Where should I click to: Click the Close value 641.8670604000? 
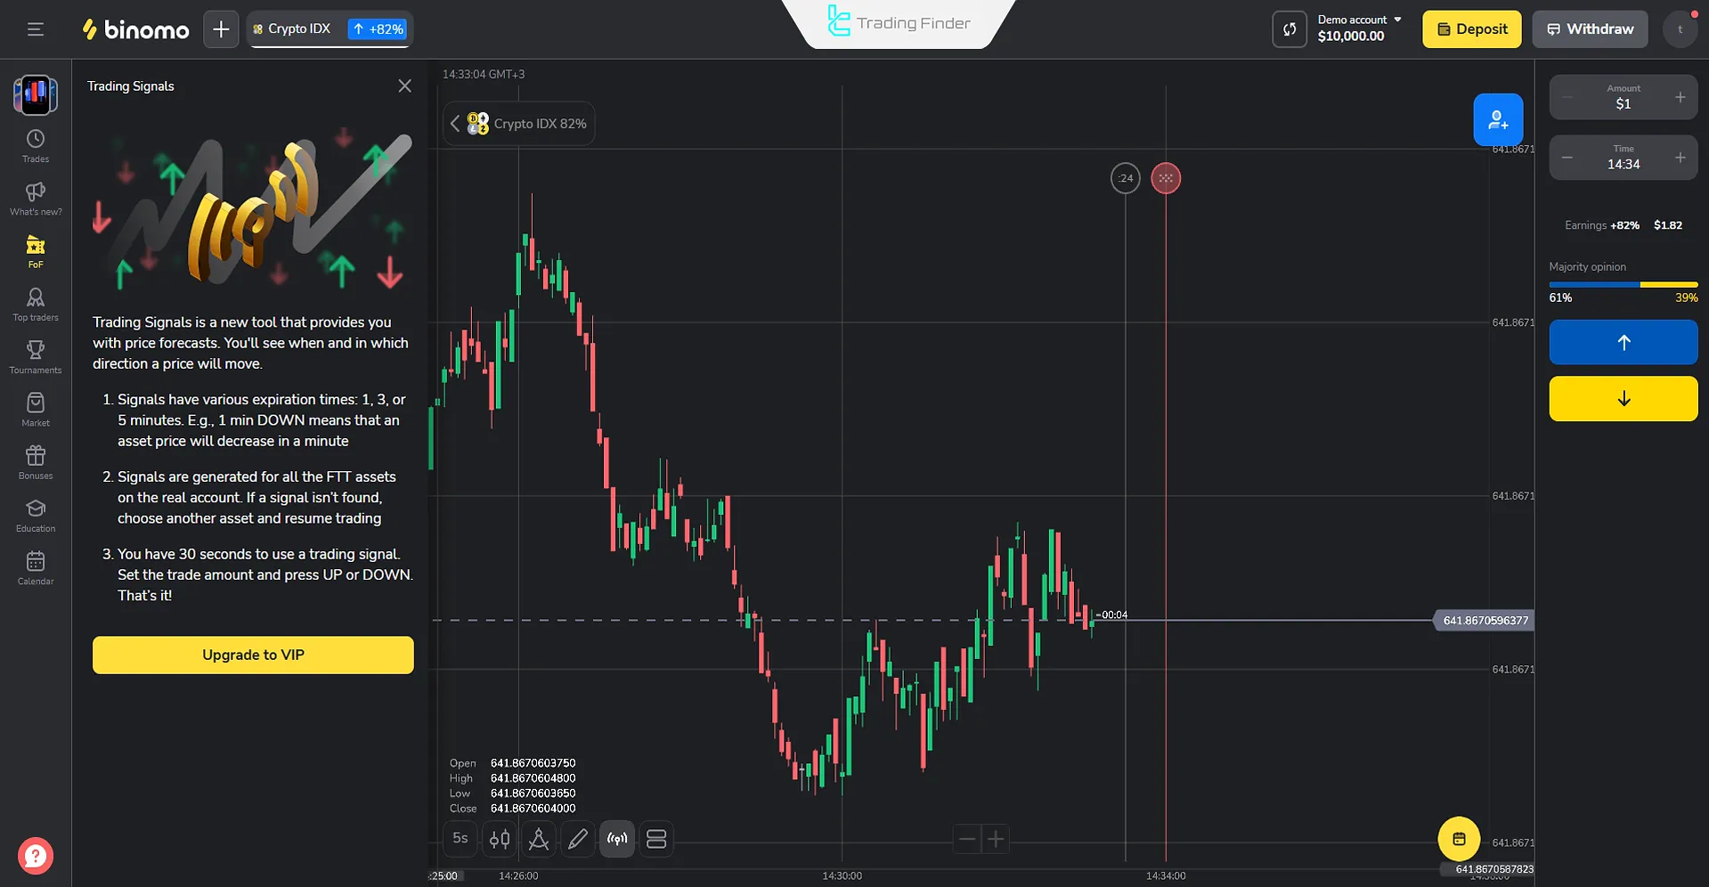click(533, 809)
